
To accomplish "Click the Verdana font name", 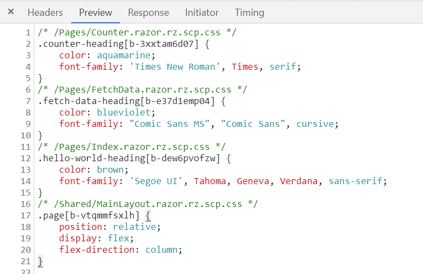I will tap(299, 181).
